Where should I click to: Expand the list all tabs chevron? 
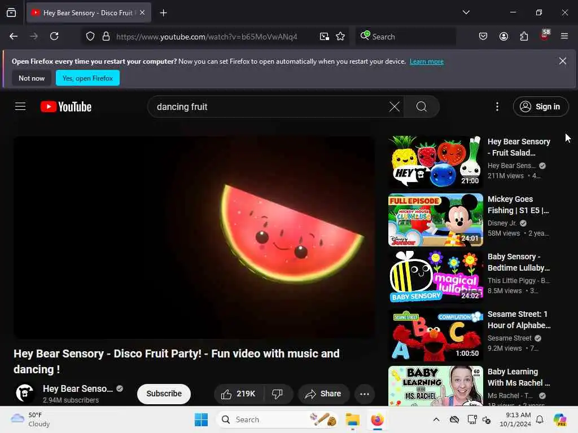tap(466, 12)
